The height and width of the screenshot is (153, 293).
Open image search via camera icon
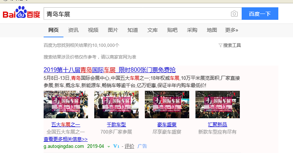pyautogui.click(x=234, y=14)
